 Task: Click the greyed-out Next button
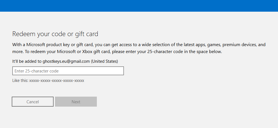coord(76,102)
